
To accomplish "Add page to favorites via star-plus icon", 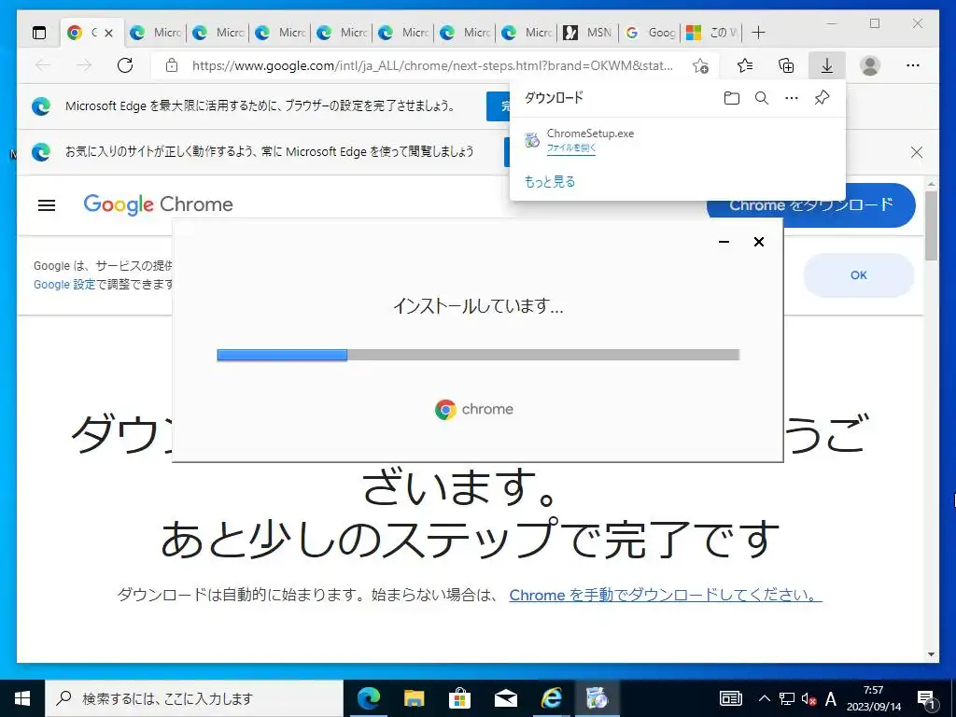I will point(700,65).
